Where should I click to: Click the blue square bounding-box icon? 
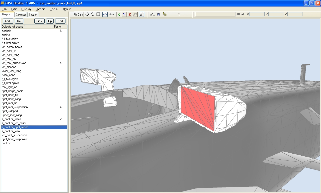click(x=158, y=14)
